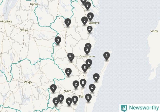Image resolution: width=160 pixels, height=112 pixels.
Task: Select the marker numbered 9 west of Nybro
Action: [53, 88]
